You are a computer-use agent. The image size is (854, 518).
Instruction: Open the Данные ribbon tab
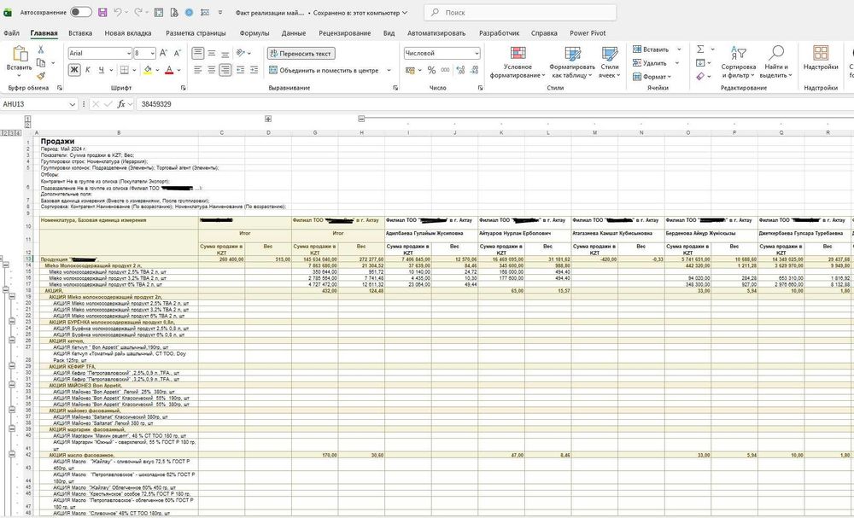(294, 32)
